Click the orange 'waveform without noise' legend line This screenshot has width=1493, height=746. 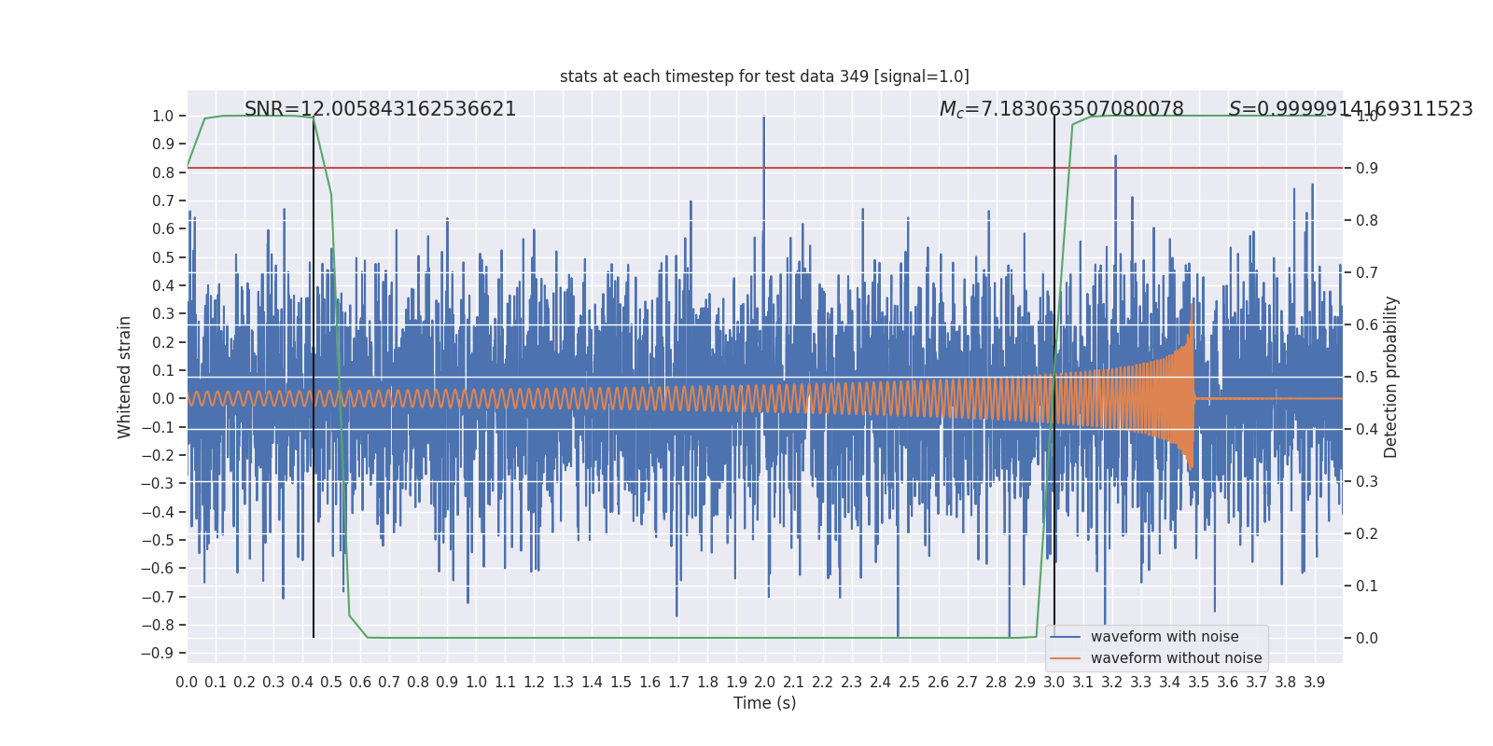coord(1065,658)
